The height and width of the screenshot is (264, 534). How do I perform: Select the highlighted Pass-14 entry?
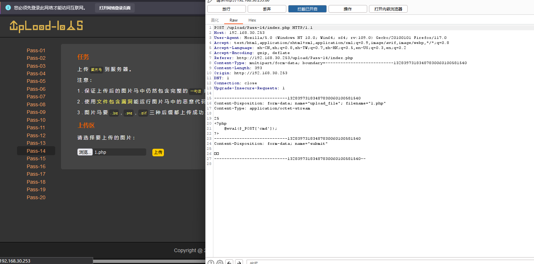[36, 151]
